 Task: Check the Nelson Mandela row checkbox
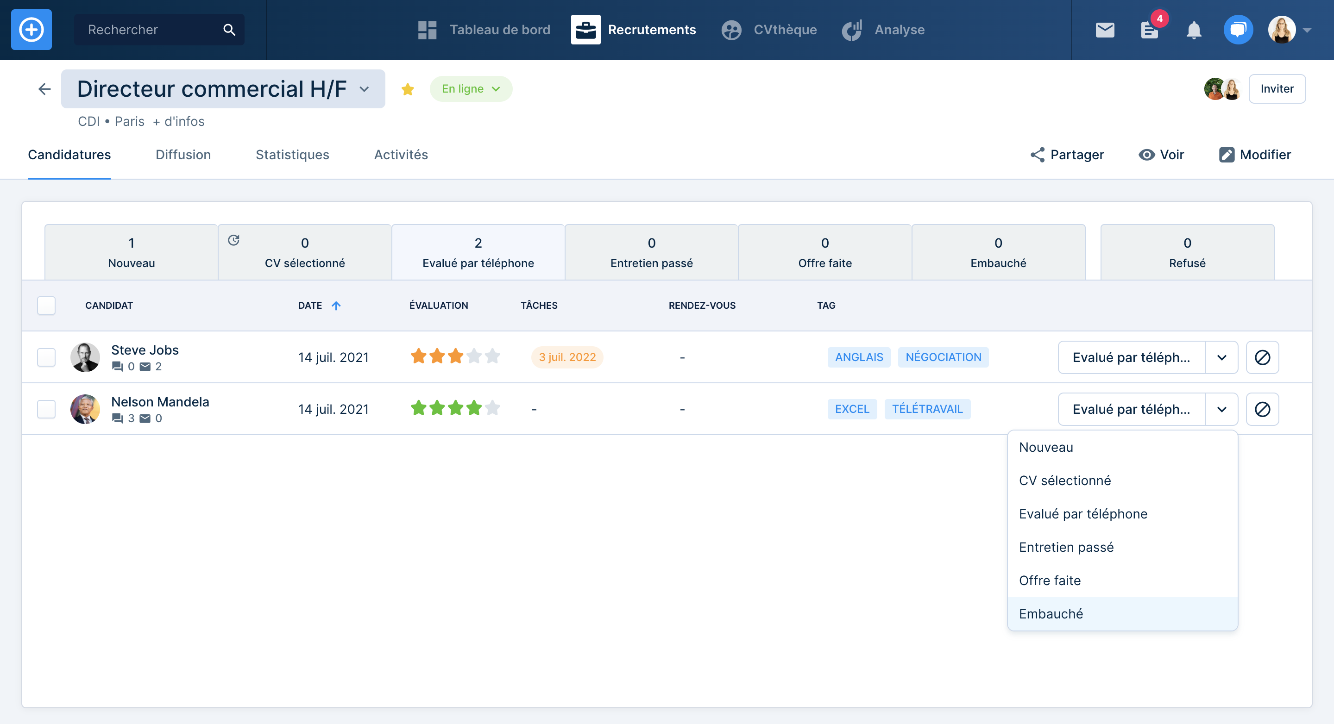tap(46, 409)
